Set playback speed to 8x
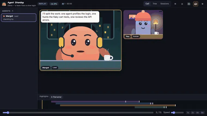 [202, 112]
